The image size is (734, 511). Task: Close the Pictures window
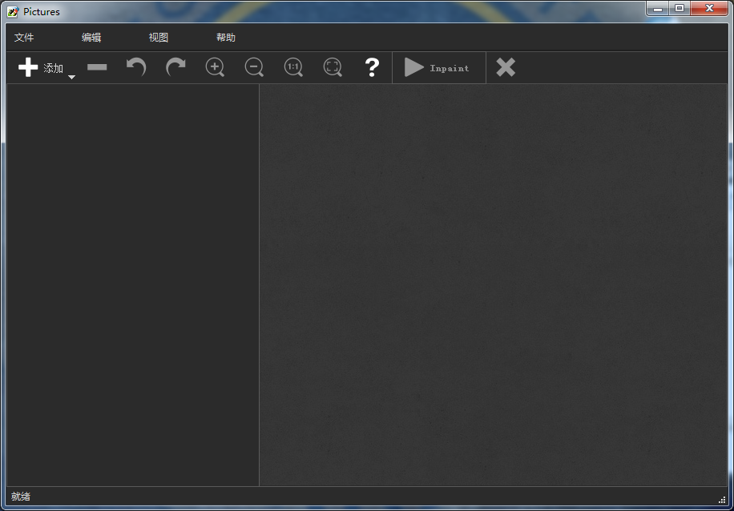tap(709, 9)
